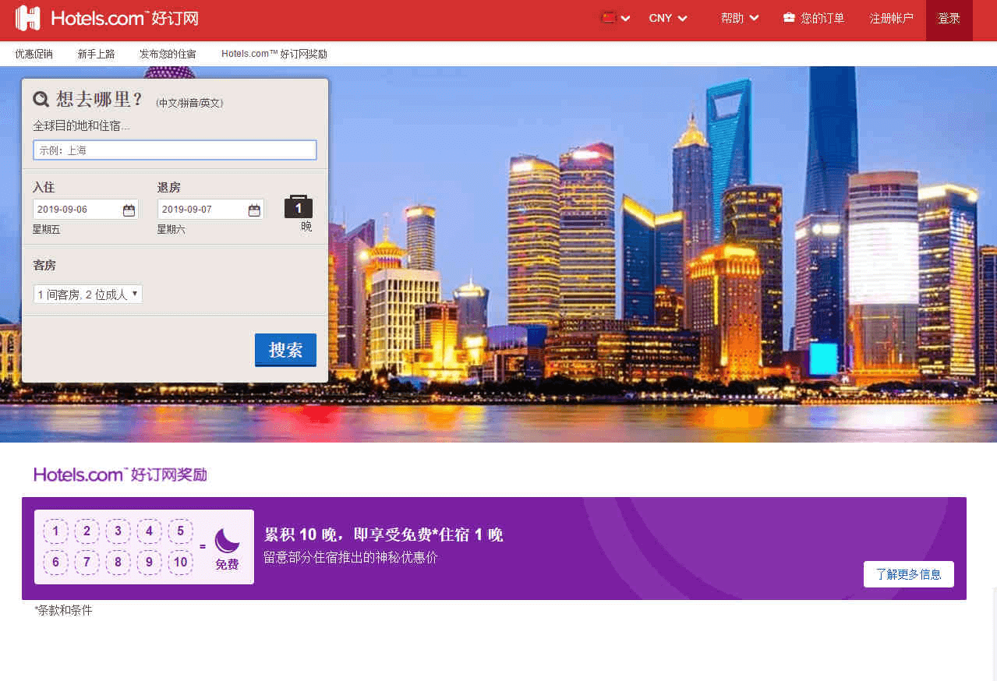
Task: Open the 发布您的住宿 menu item
Action: pyautogui.click(x=168, y=54)
